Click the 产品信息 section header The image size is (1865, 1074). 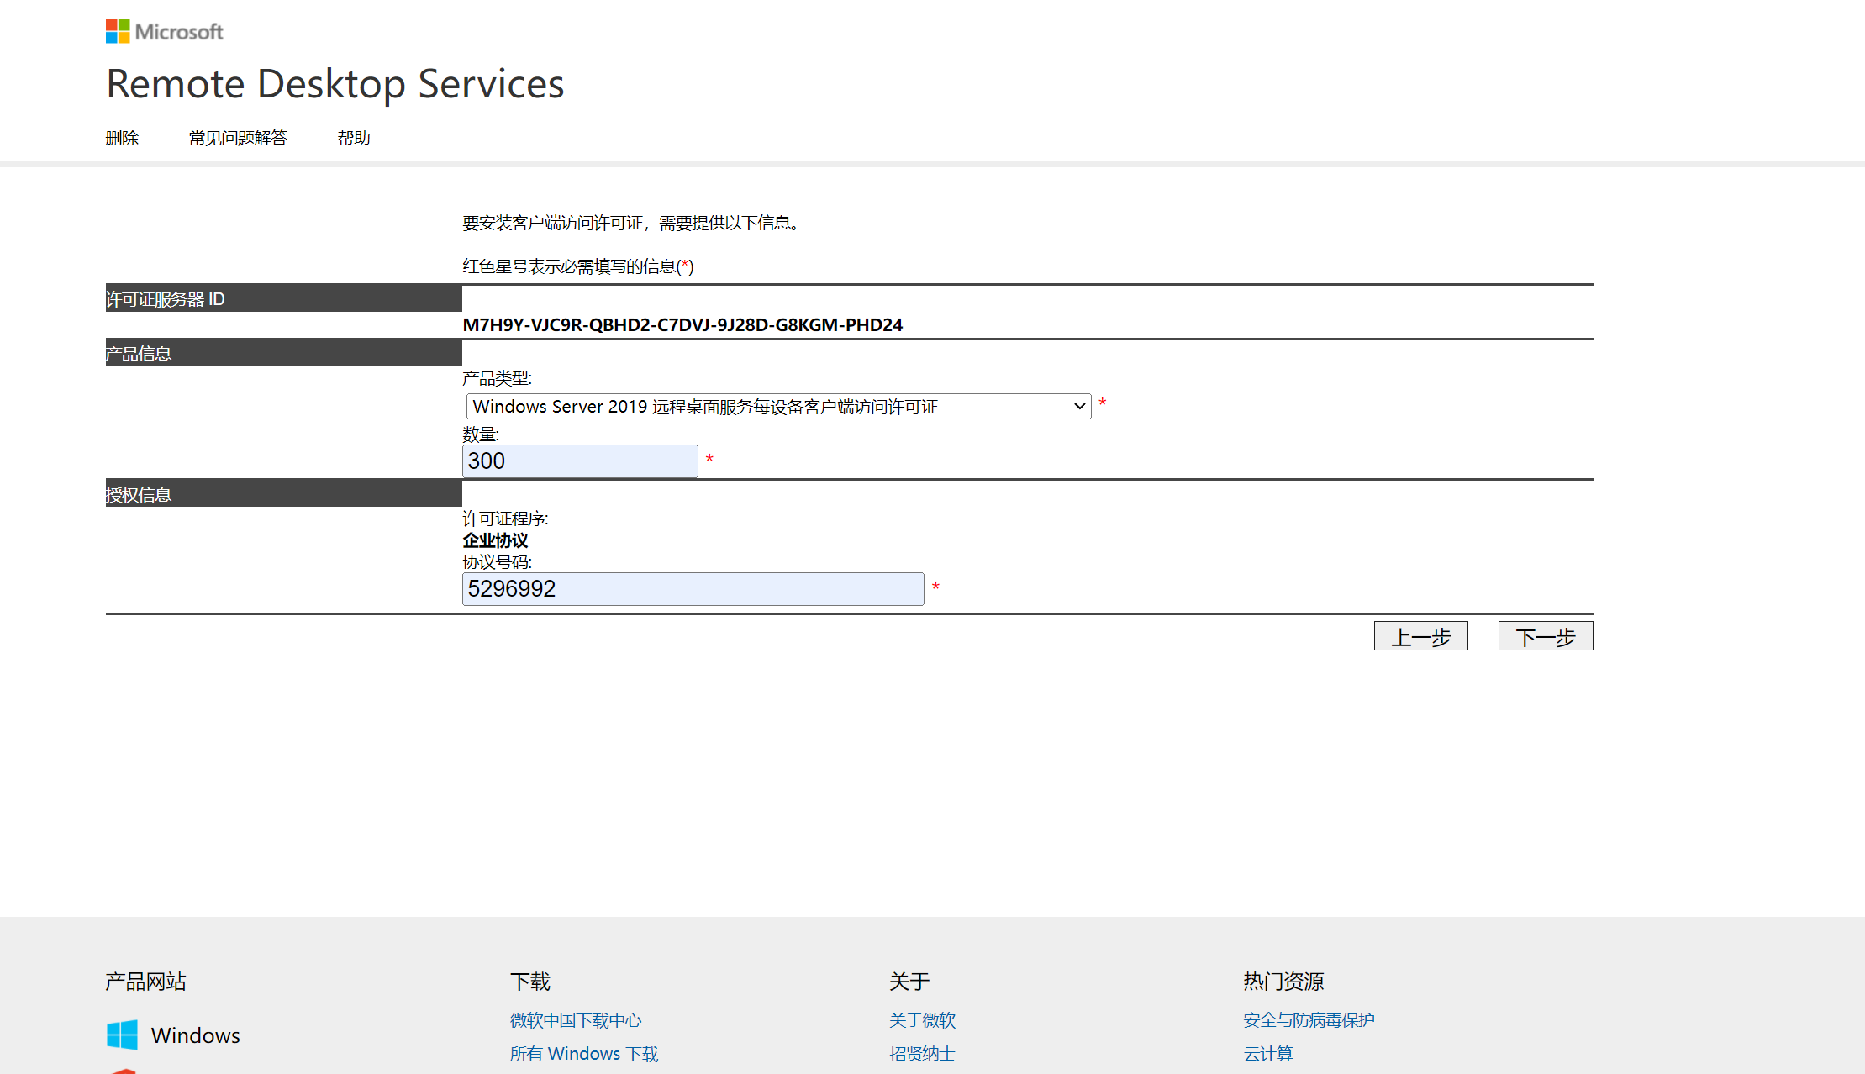[283, 353]
